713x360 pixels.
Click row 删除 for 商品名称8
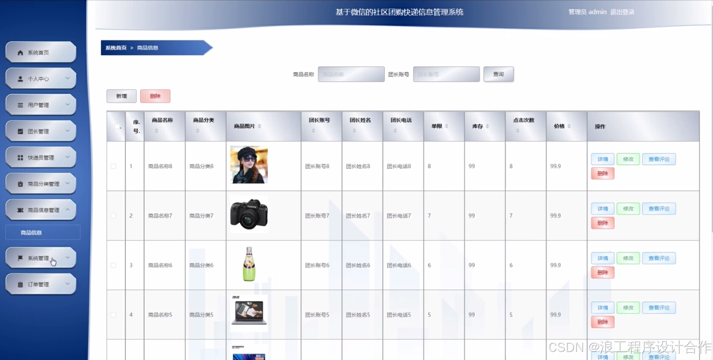(602, 173)
